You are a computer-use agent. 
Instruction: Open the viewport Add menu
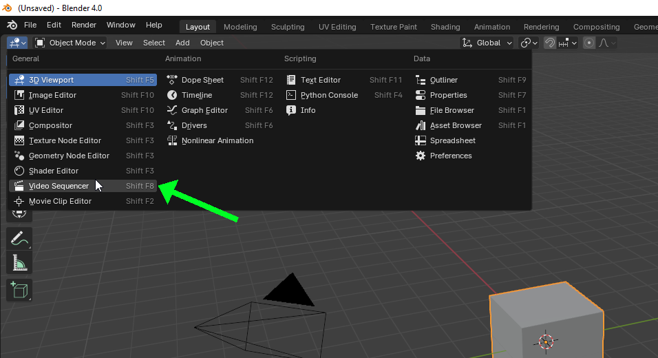182,43
